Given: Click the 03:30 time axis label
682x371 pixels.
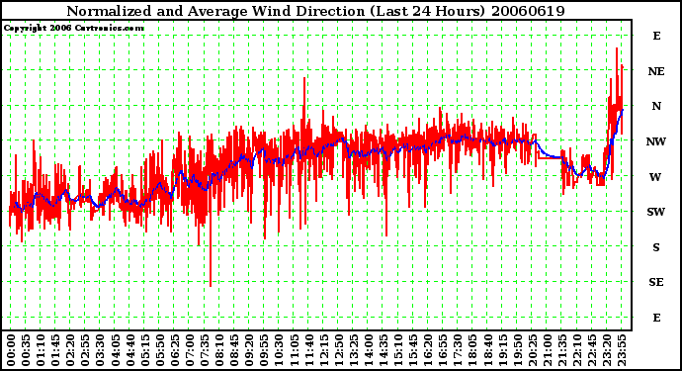Looking at the screenshot, I should 100,350.
